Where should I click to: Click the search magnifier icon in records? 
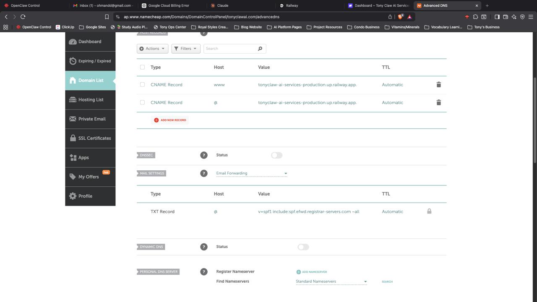click(260, 49)
